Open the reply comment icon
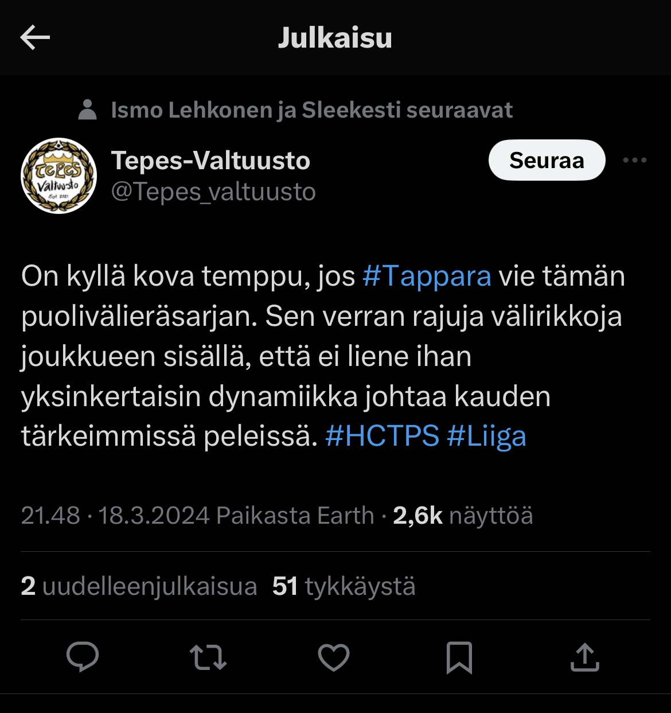This screenshot has width=671, height=713. (x=83, y=657)
